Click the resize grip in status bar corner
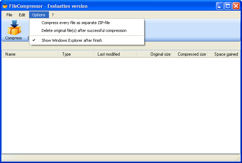Viewport: 242px width, 163px height. (238, 158)
